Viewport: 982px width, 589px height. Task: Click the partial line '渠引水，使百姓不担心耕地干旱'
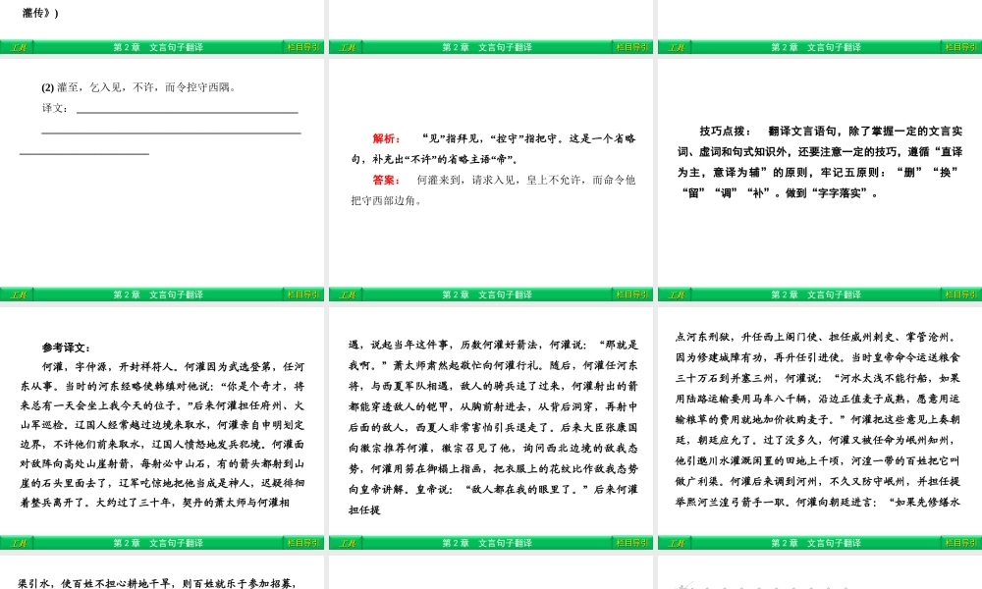point(156,583)
